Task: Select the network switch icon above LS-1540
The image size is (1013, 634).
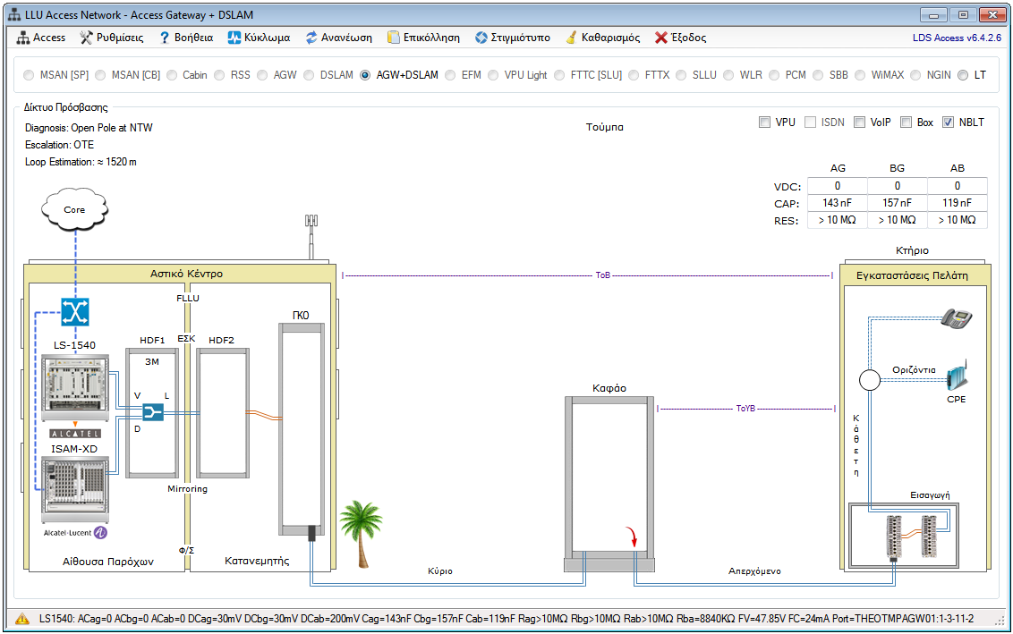Action: coord(74,312)
